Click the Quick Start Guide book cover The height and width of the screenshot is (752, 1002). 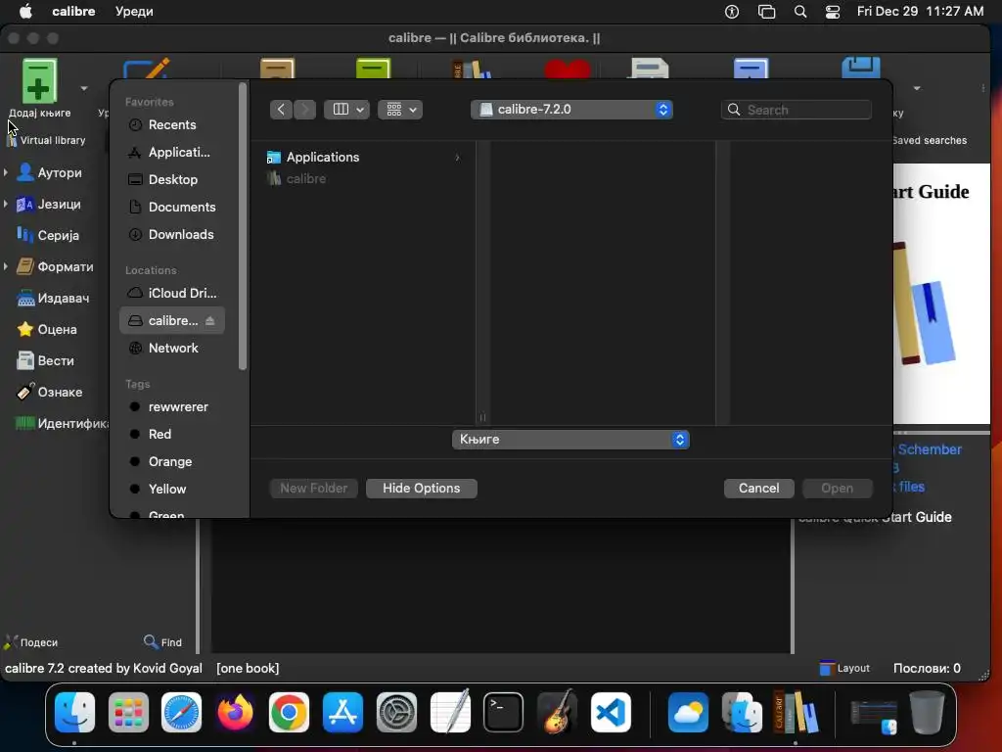(x=941, y=294)
